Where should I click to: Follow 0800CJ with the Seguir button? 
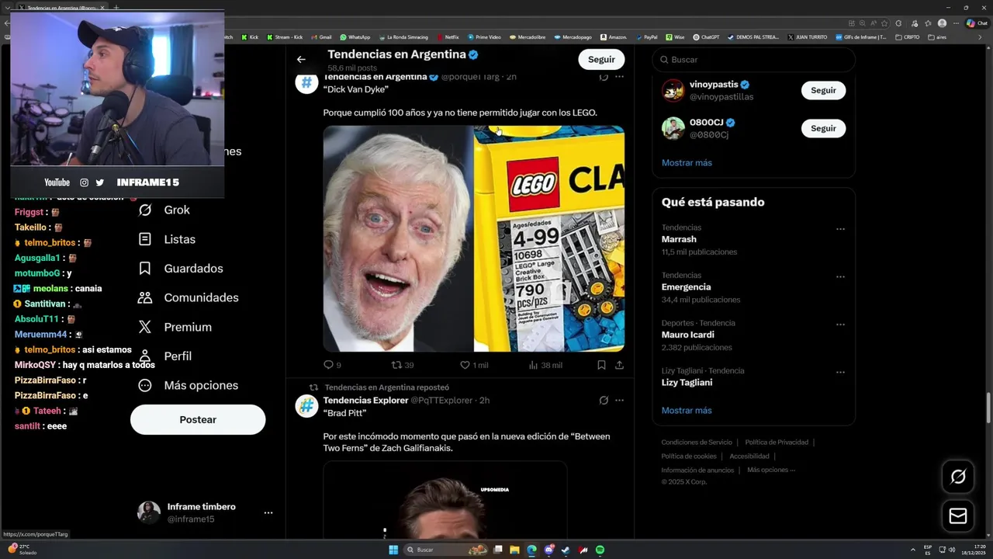coord(823,128)
